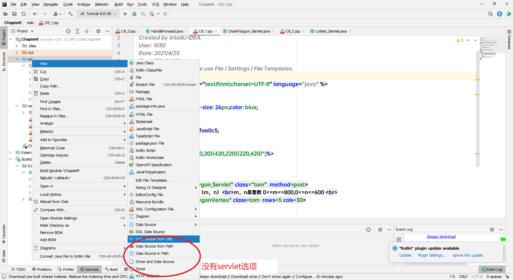Open Search Everywhere magnifier icon

(x=490, y=14)
